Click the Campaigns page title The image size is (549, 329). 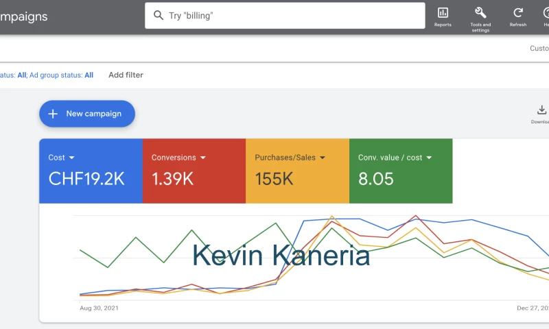[24, 16]
